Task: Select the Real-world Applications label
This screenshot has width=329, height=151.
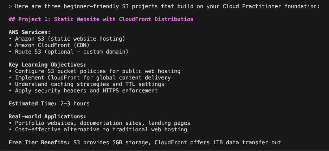Action: tap(47, 117)
